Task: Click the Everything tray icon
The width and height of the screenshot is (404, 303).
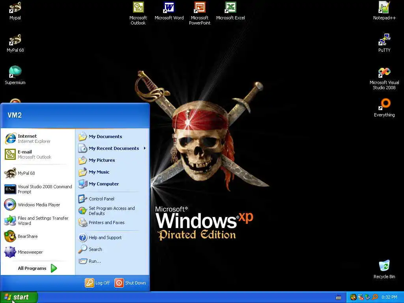Action: 375,297
